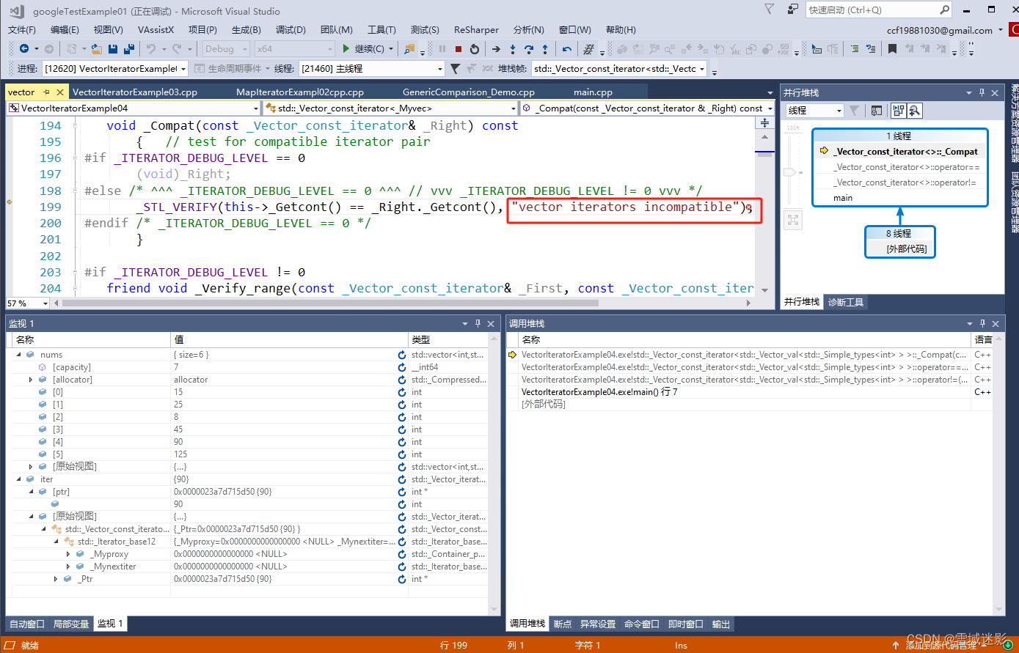Open the editor zoom 57 % dropdown
The image size is (1019, 653).
(x=28, y=303)
